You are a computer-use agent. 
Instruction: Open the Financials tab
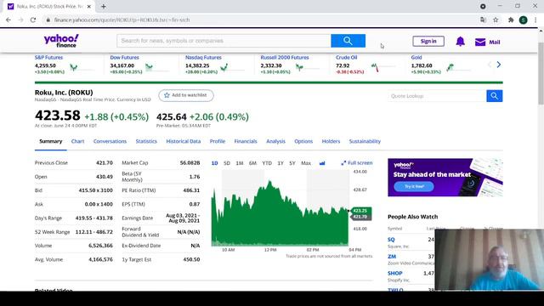(246, 141)
